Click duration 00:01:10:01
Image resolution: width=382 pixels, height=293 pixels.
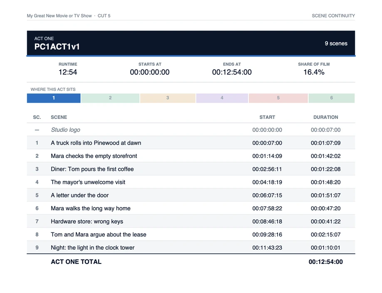pyautogui.click(x=326, y=248)
